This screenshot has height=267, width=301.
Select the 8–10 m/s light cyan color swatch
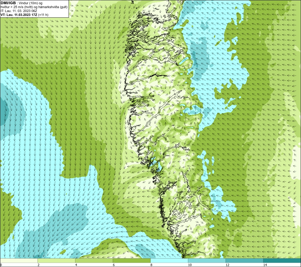169,260
